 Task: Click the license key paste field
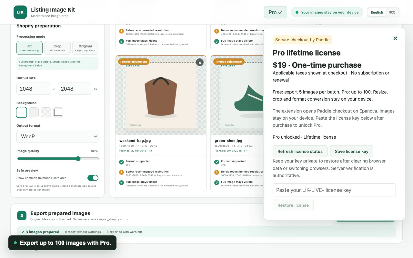334,190
